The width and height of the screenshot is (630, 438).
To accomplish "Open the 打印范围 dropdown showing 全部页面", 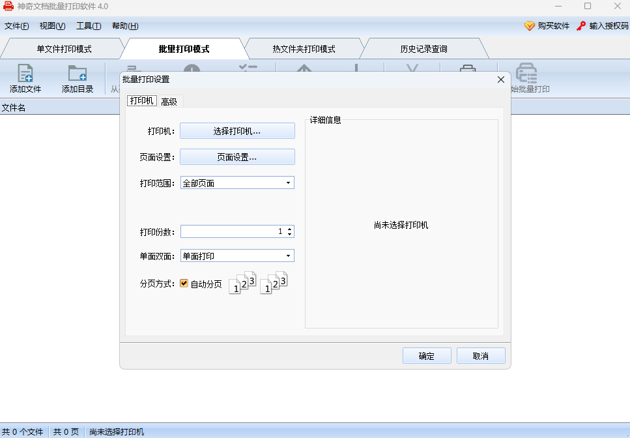I will [237, 183].
